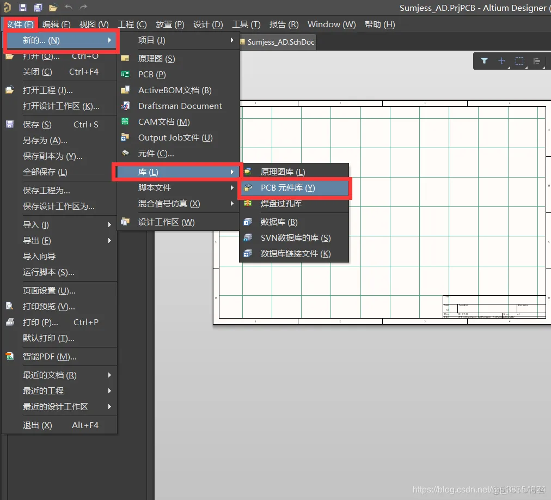Image resolution: width=551 pixels, height=500 pixels.
Task: Choose 默认打印 (T)... entry
Action: pos(60,338)
